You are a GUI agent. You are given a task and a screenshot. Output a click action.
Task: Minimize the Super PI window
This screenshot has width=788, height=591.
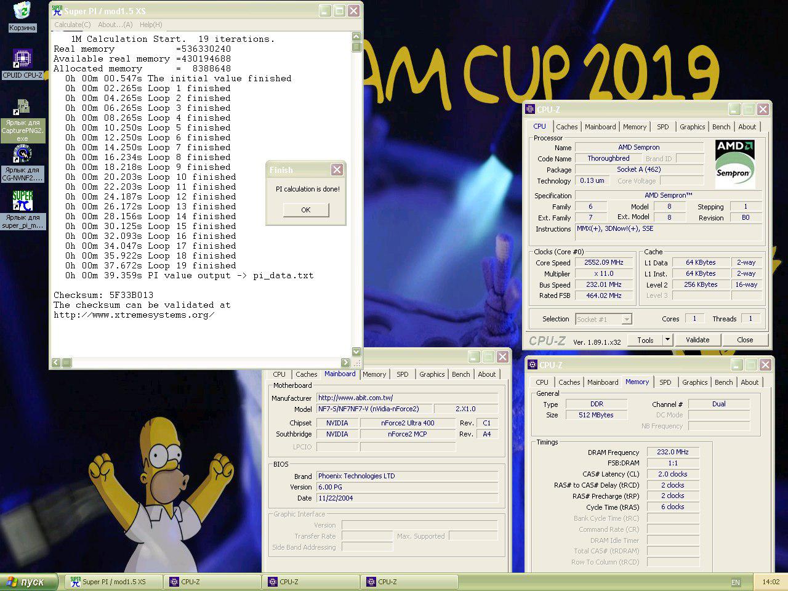(325, 10)
